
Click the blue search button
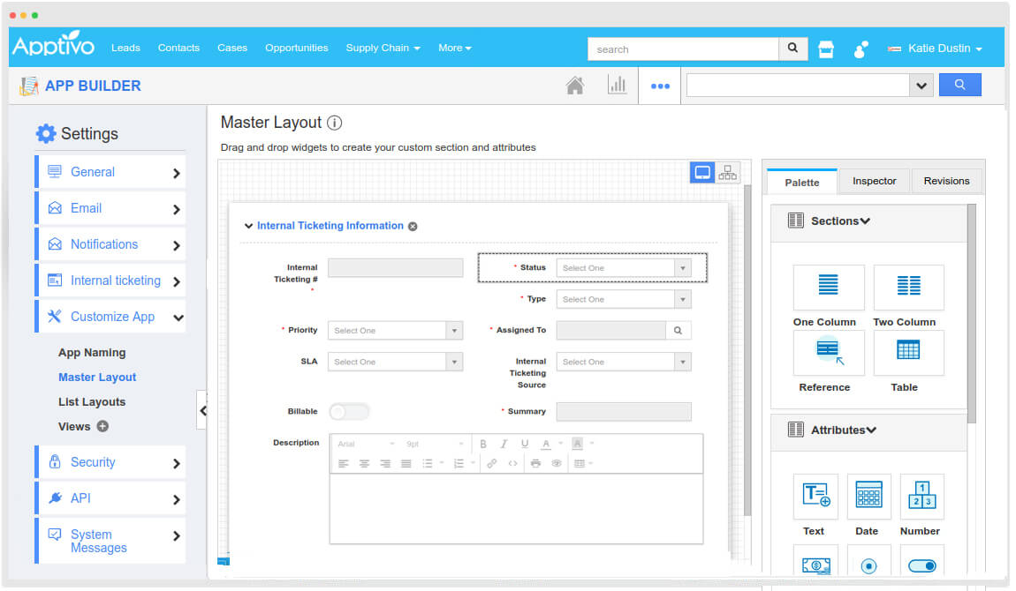coord(959,86)
